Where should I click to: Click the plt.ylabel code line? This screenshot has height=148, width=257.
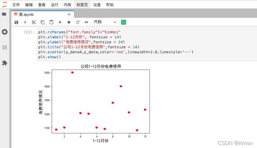coord(81,42)
